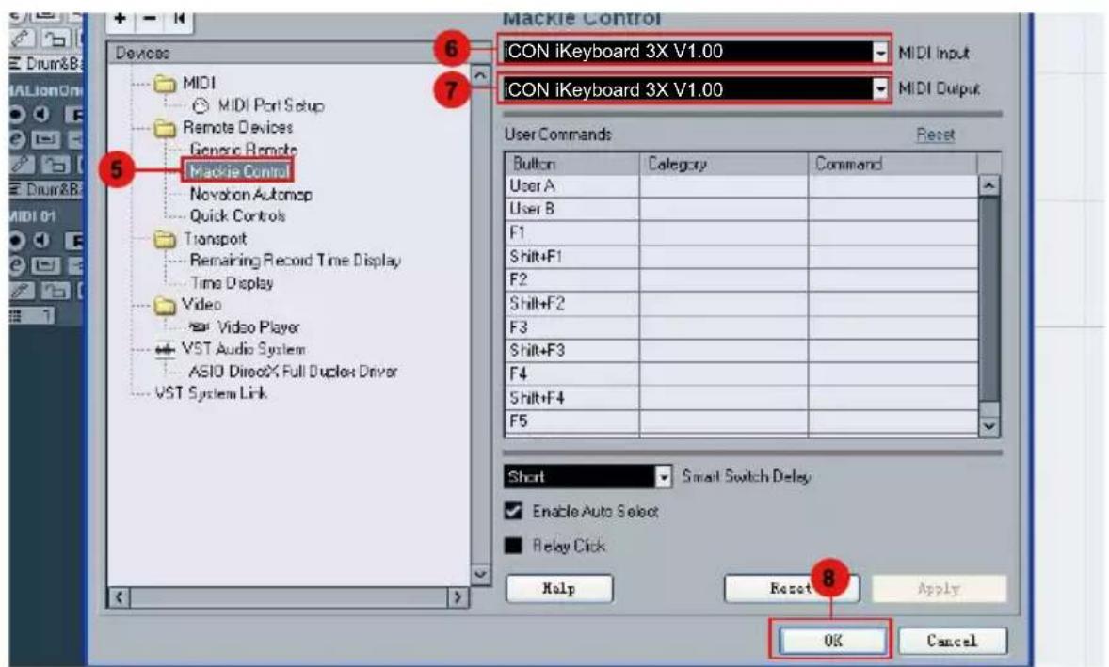Click the reset-to-start arrow icon beside minus

tap(178, 19)
